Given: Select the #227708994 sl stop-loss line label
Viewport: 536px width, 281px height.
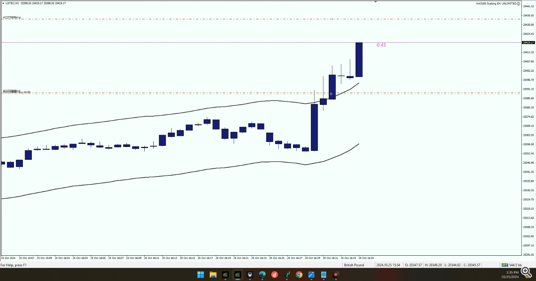Looking at the screenshot, I should click(12, 91).
